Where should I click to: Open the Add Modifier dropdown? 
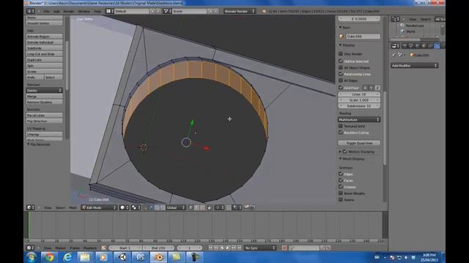pyautogui.click(x=414, y=65)
